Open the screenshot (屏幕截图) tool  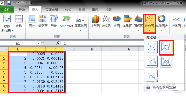81,23
